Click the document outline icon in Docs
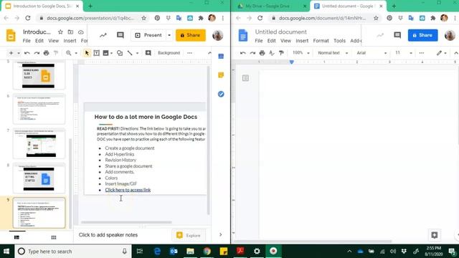Screen dimensions: 459x258 (x=245, y=78)
